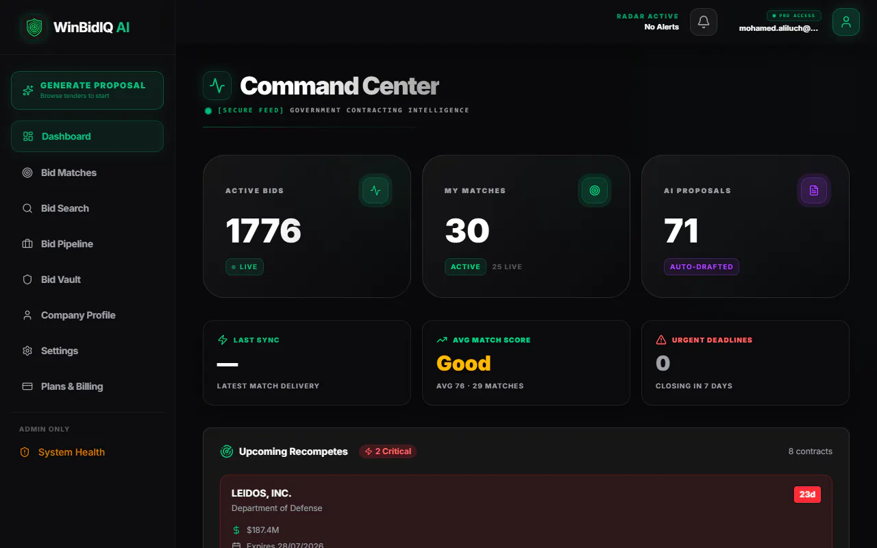Open the AI Proposals 71 card

tap(745, 226)
